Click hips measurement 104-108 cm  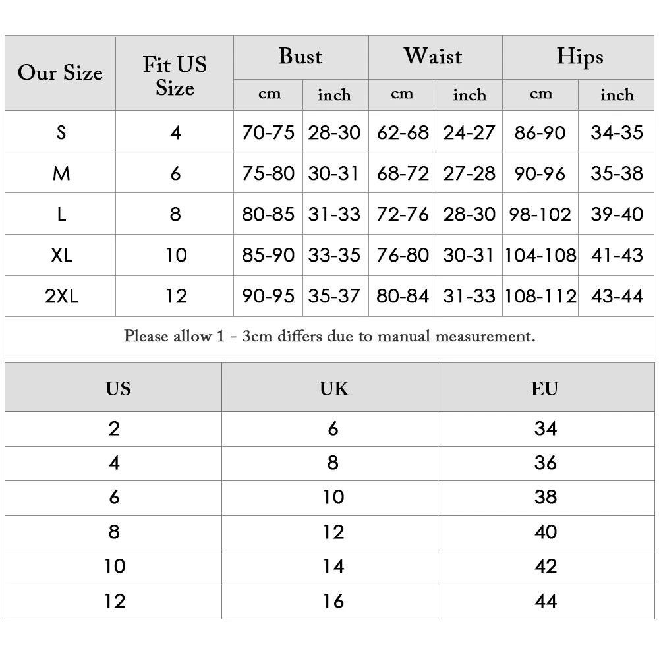[540, 255]
